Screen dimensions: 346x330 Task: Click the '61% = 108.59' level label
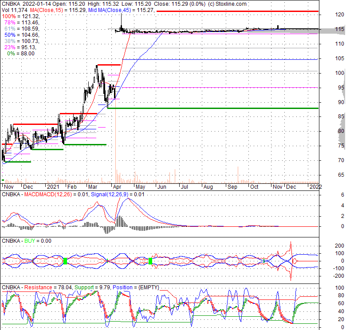22,29
